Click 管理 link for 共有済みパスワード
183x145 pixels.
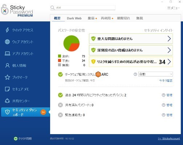170,105
